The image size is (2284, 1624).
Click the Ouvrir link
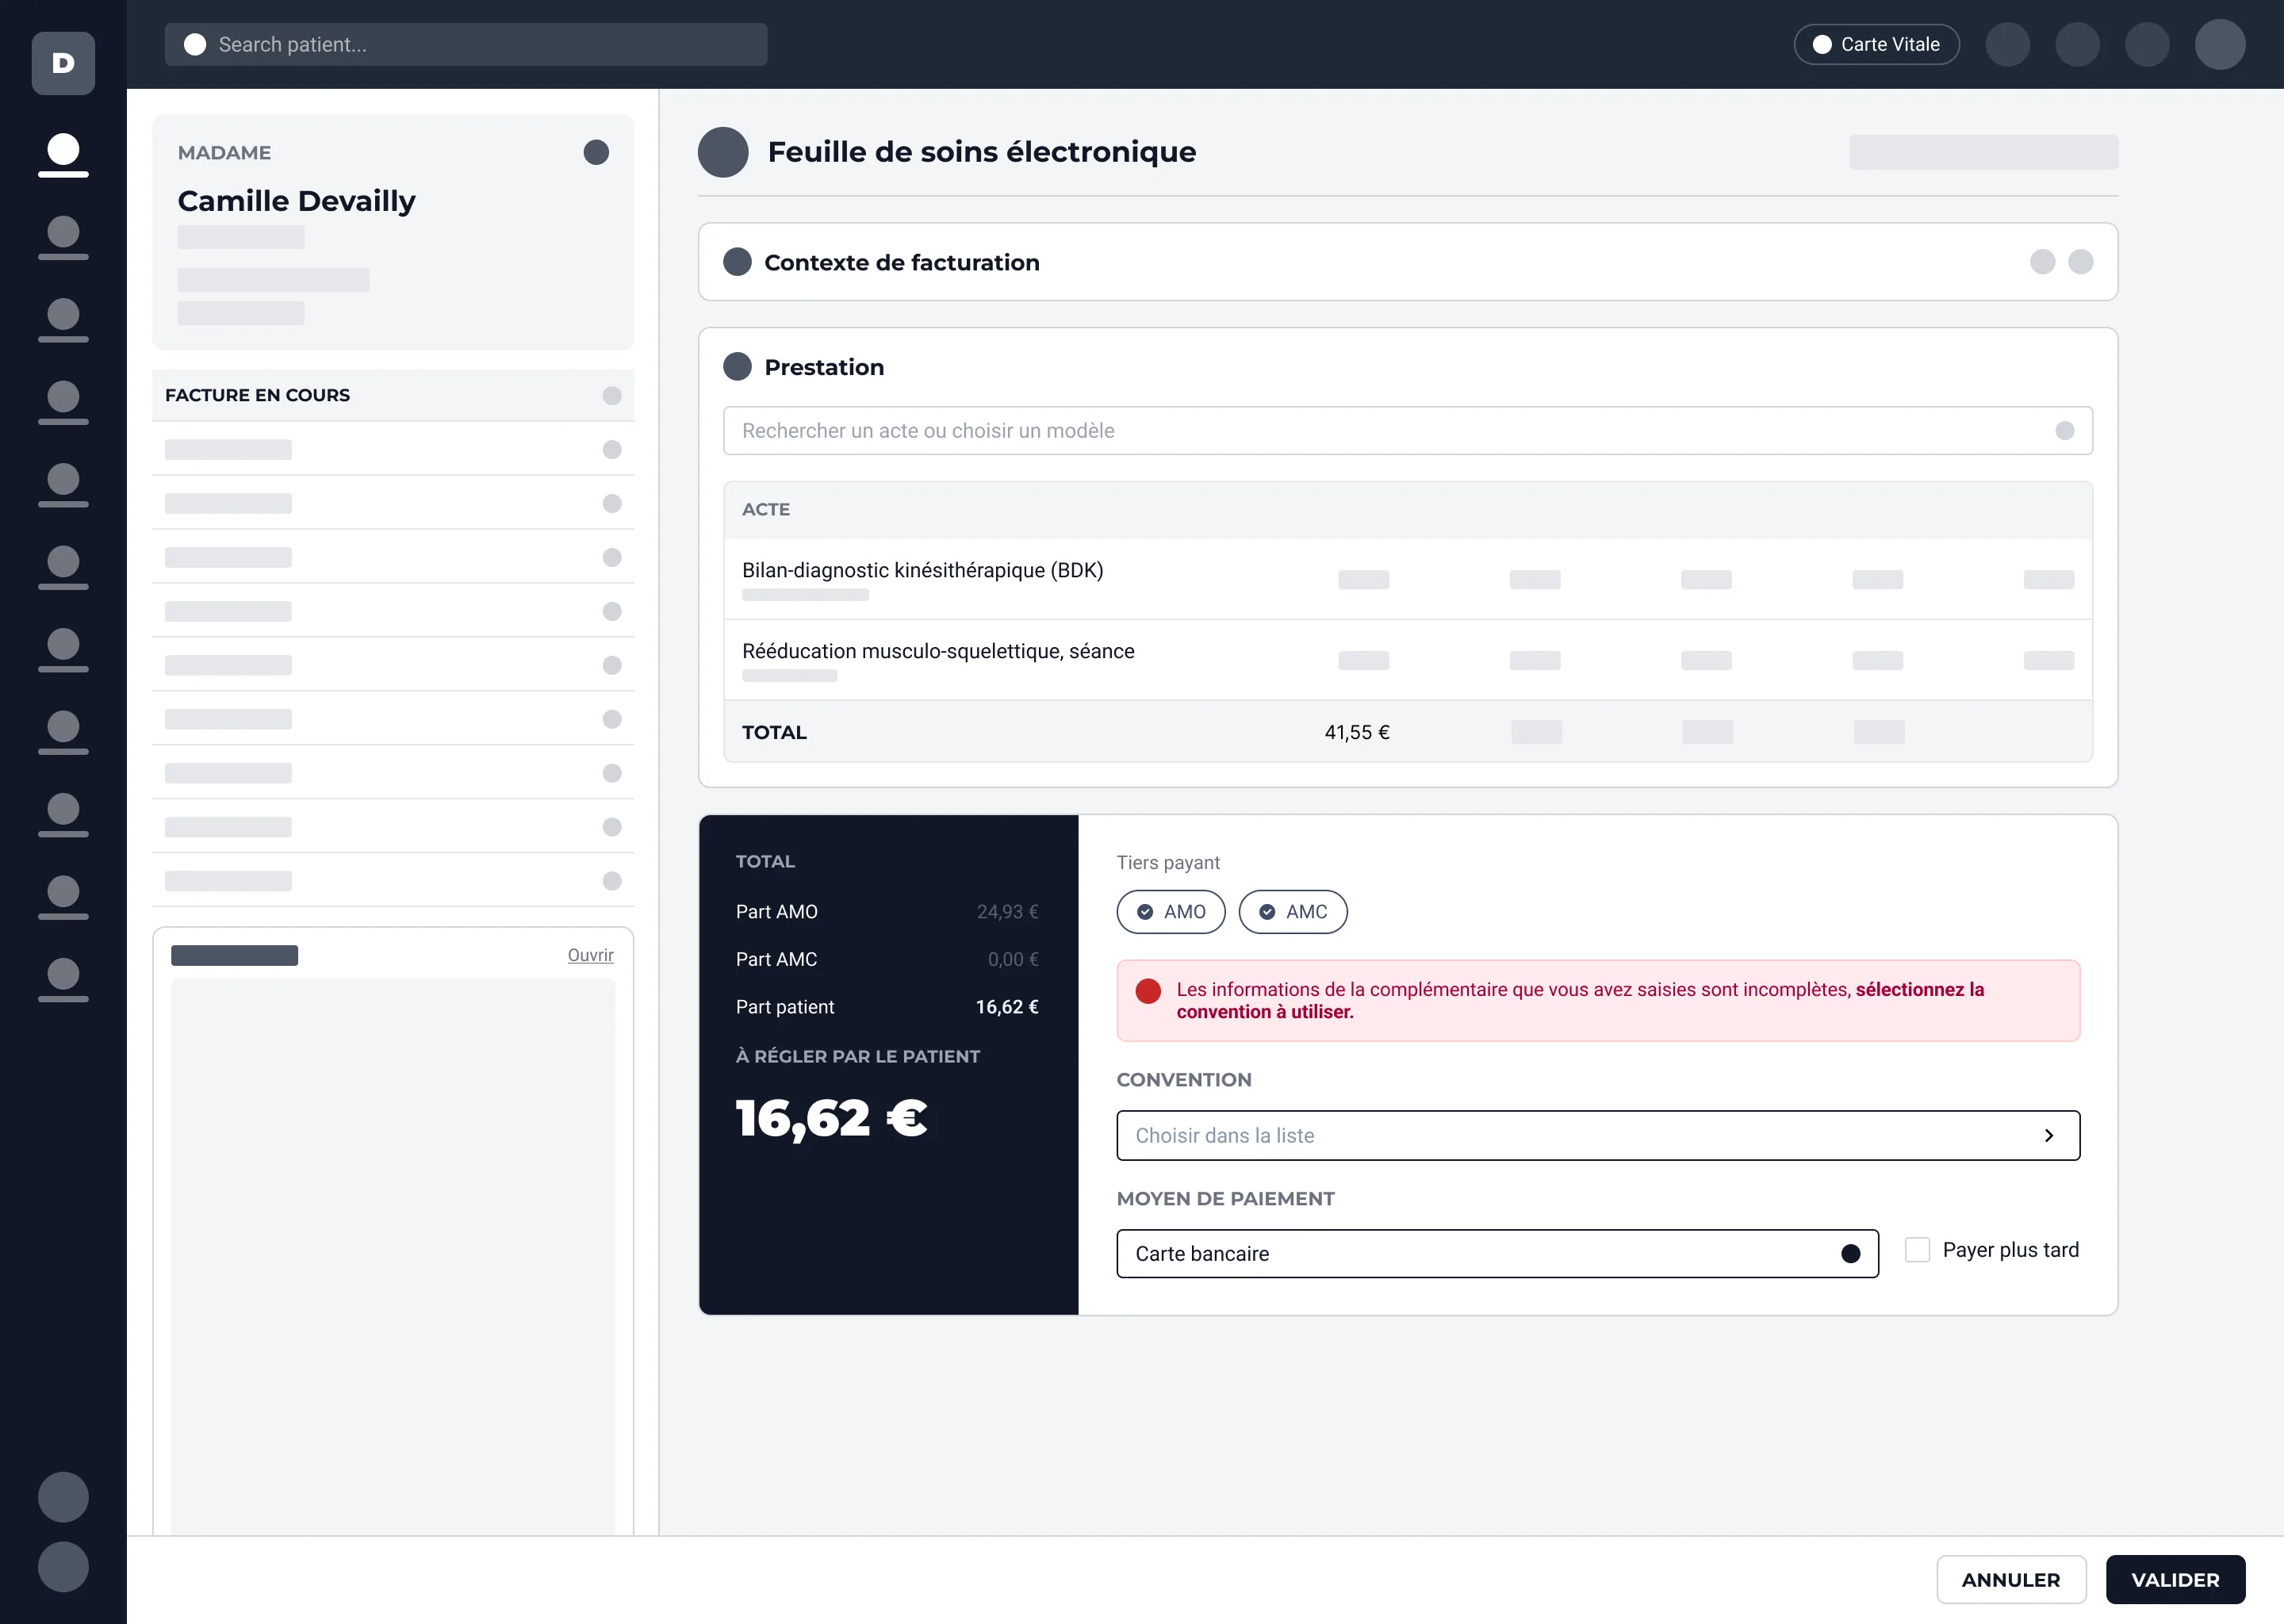coord(590,956)
